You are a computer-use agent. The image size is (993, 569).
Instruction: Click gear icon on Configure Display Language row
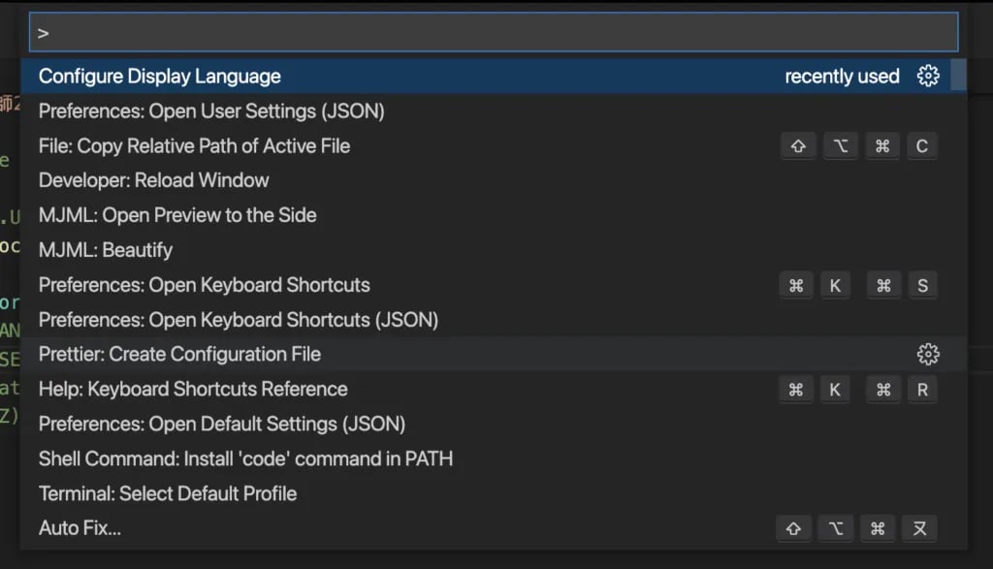click(928, 76)
